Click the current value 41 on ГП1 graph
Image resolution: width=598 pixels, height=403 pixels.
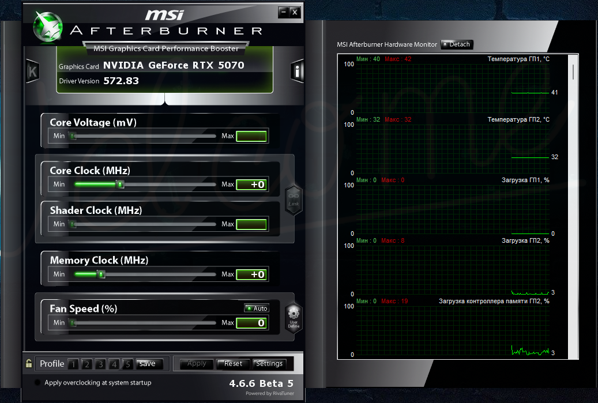[x=555, y=93]
